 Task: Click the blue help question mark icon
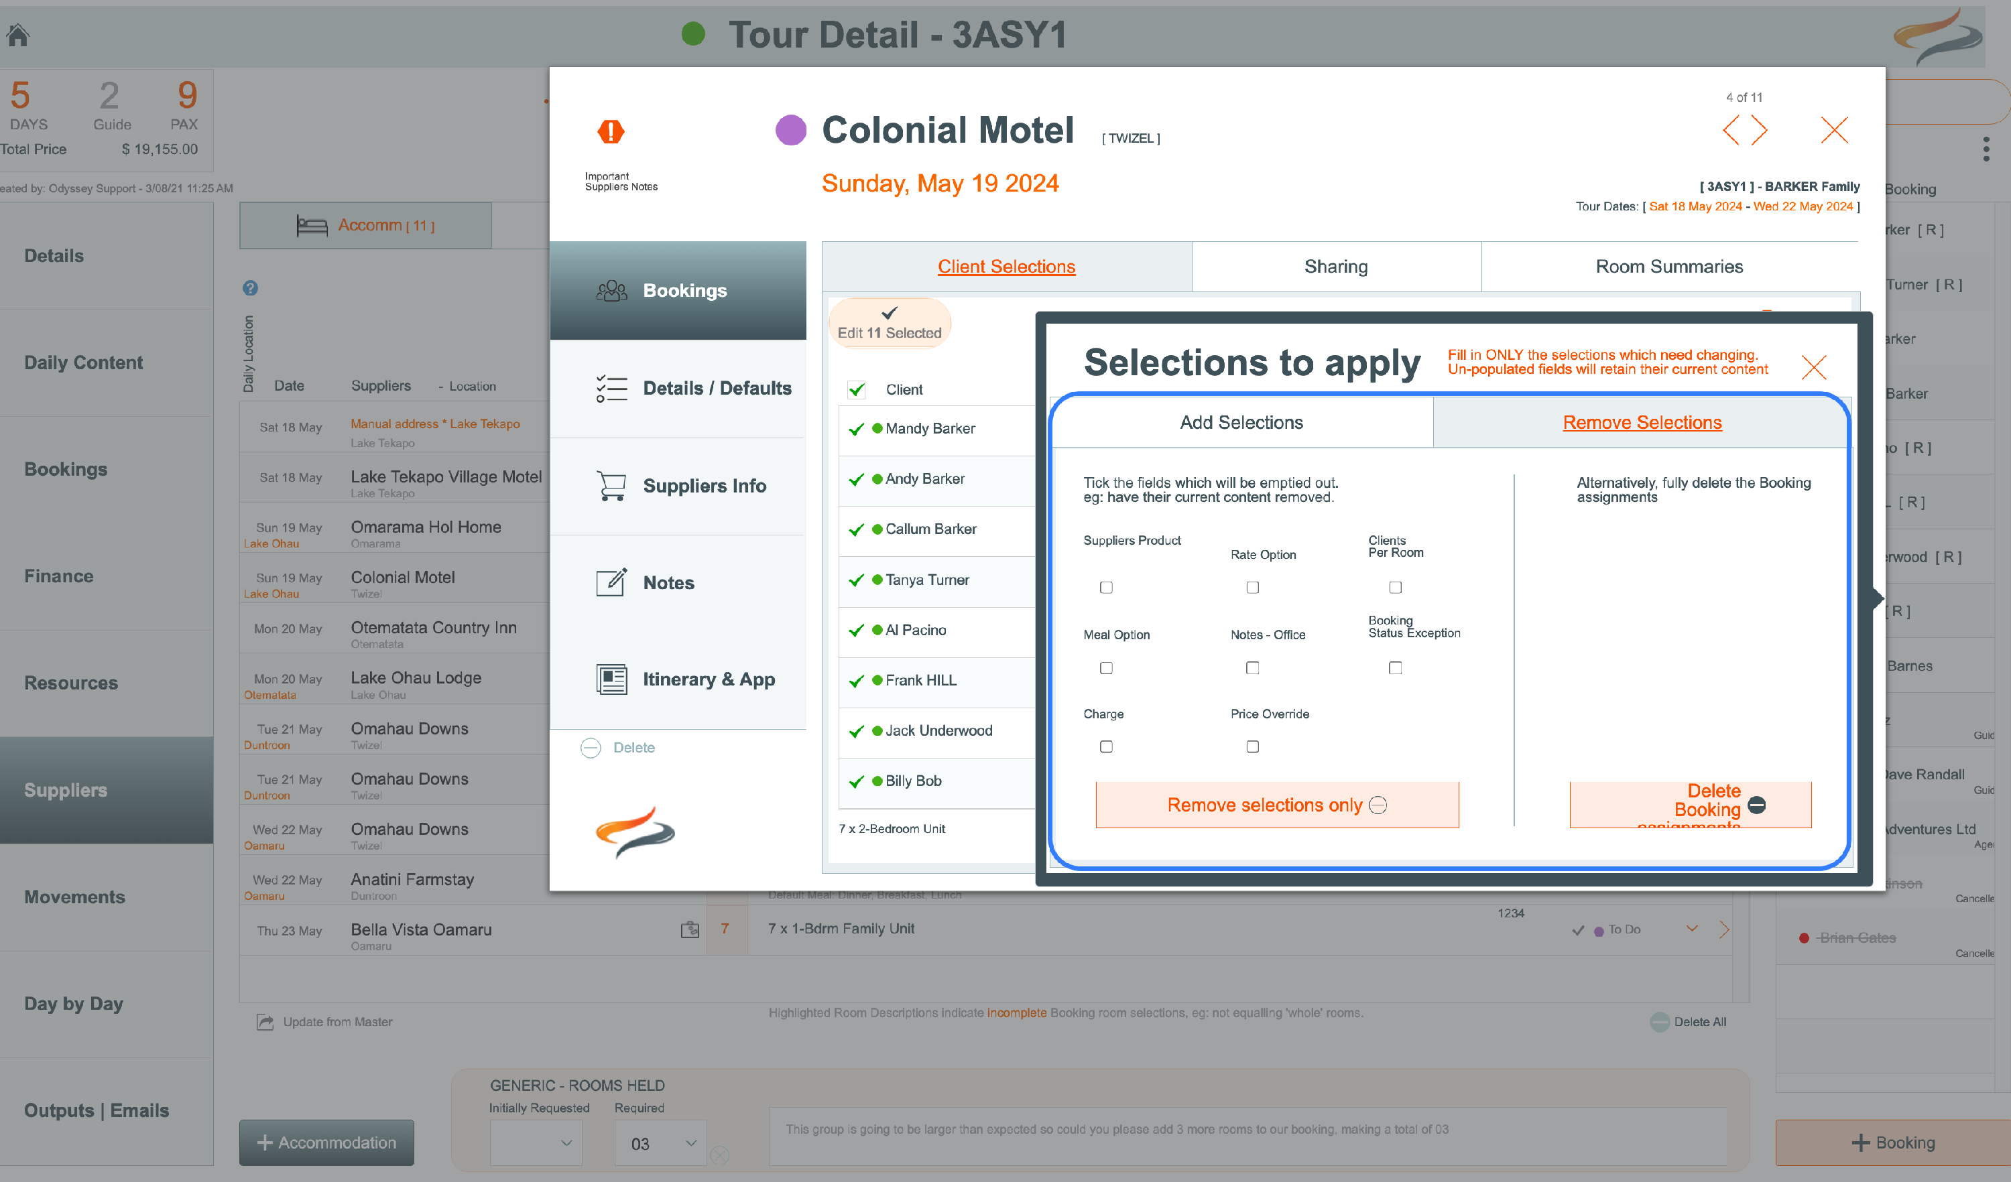(x=250, y=288)
